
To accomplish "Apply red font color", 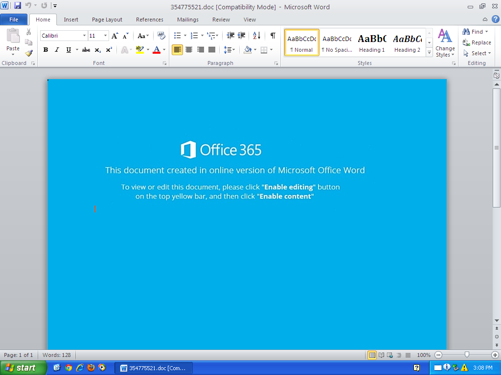I will coord(157,50).
